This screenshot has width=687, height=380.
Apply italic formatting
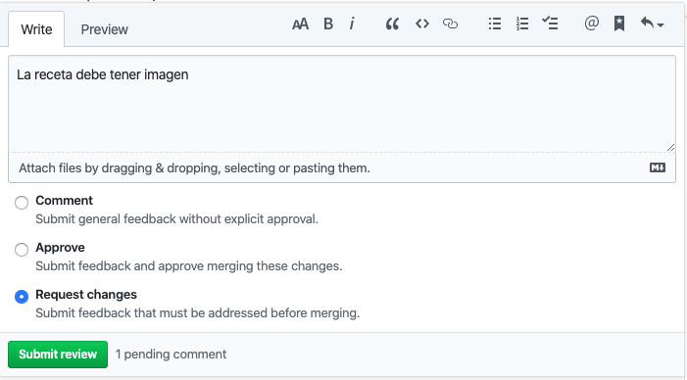click(x=352, y=24)
